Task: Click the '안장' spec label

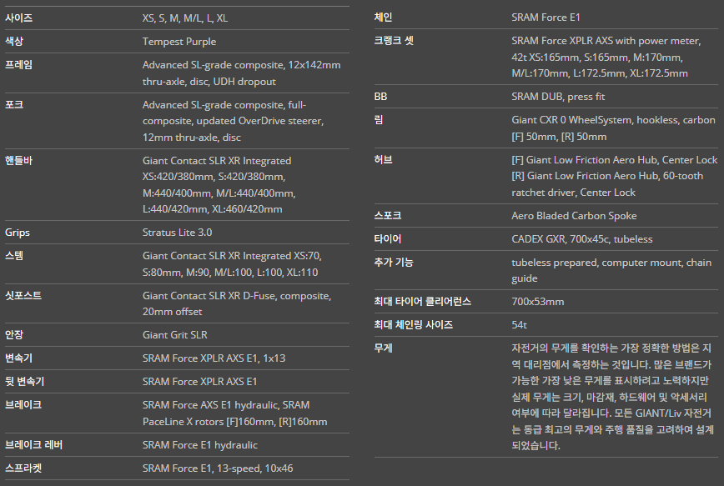Action: [x=14, y=334]
